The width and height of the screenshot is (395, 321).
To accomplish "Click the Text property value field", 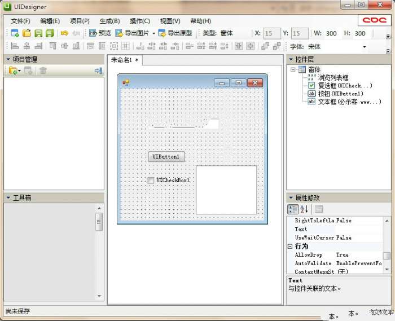I will [358, 229].
